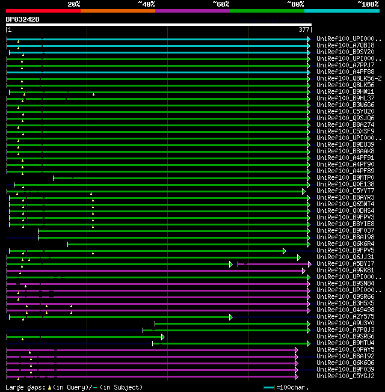This screenshot has height=392, width=385.
Task: Select the UniRef100_C5YGJ2 hit label
Action: click(345, 376)
